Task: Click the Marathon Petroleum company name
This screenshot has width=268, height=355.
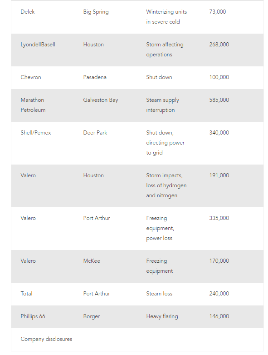Action: pyautogui.click(x=33, y=105)
